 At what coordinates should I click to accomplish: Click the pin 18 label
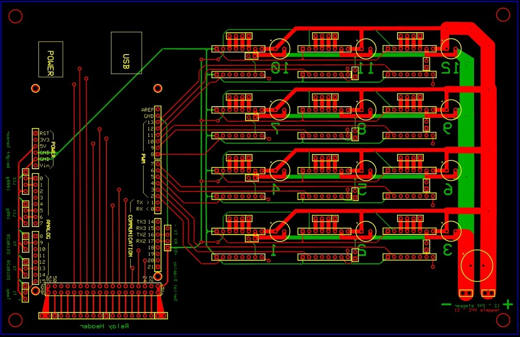(x=151, y=247)
